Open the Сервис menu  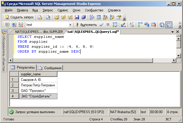[x=63, y=10]
